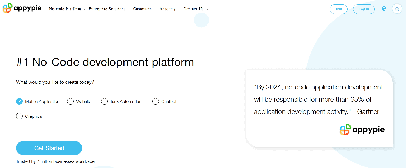Click the No-Code development platform heading

tap(105, 62)
